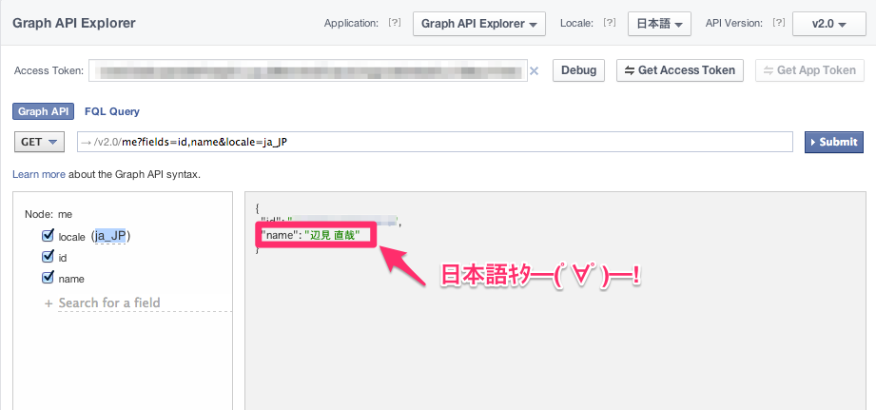Viewport: 876px width, 410px height.
Task: Click the Access Token input field
Action: coord(308,70)
